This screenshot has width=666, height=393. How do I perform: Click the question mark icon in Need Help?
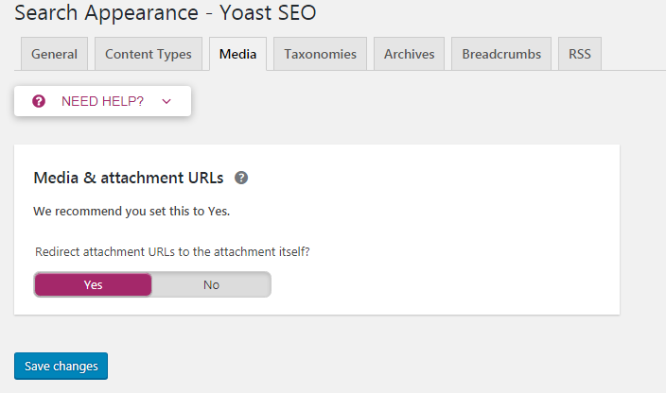39,101
